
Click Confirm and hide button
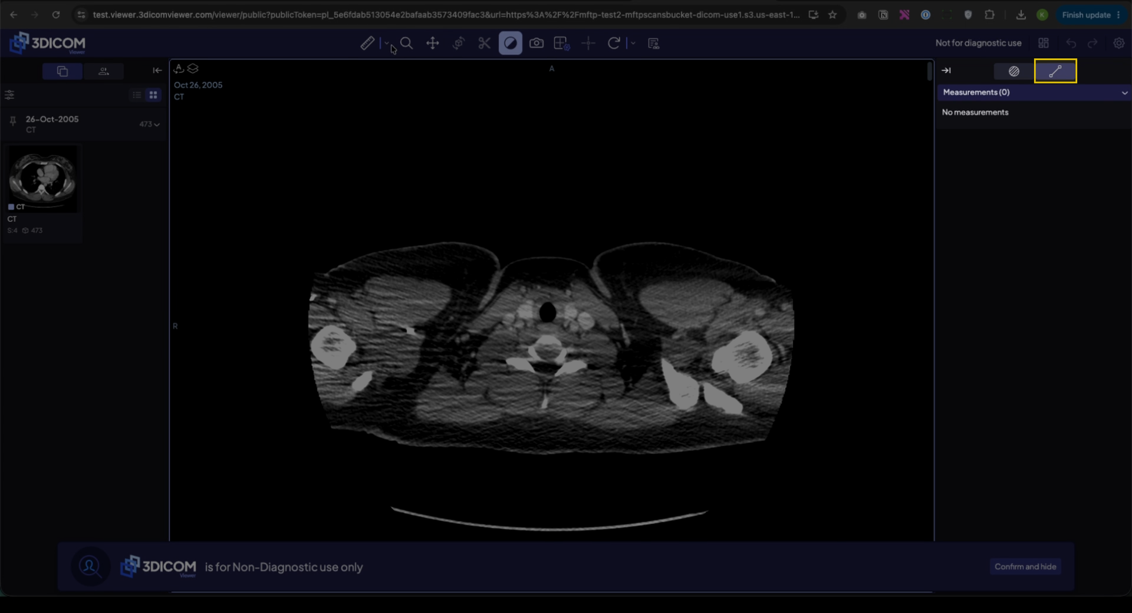1025,566
